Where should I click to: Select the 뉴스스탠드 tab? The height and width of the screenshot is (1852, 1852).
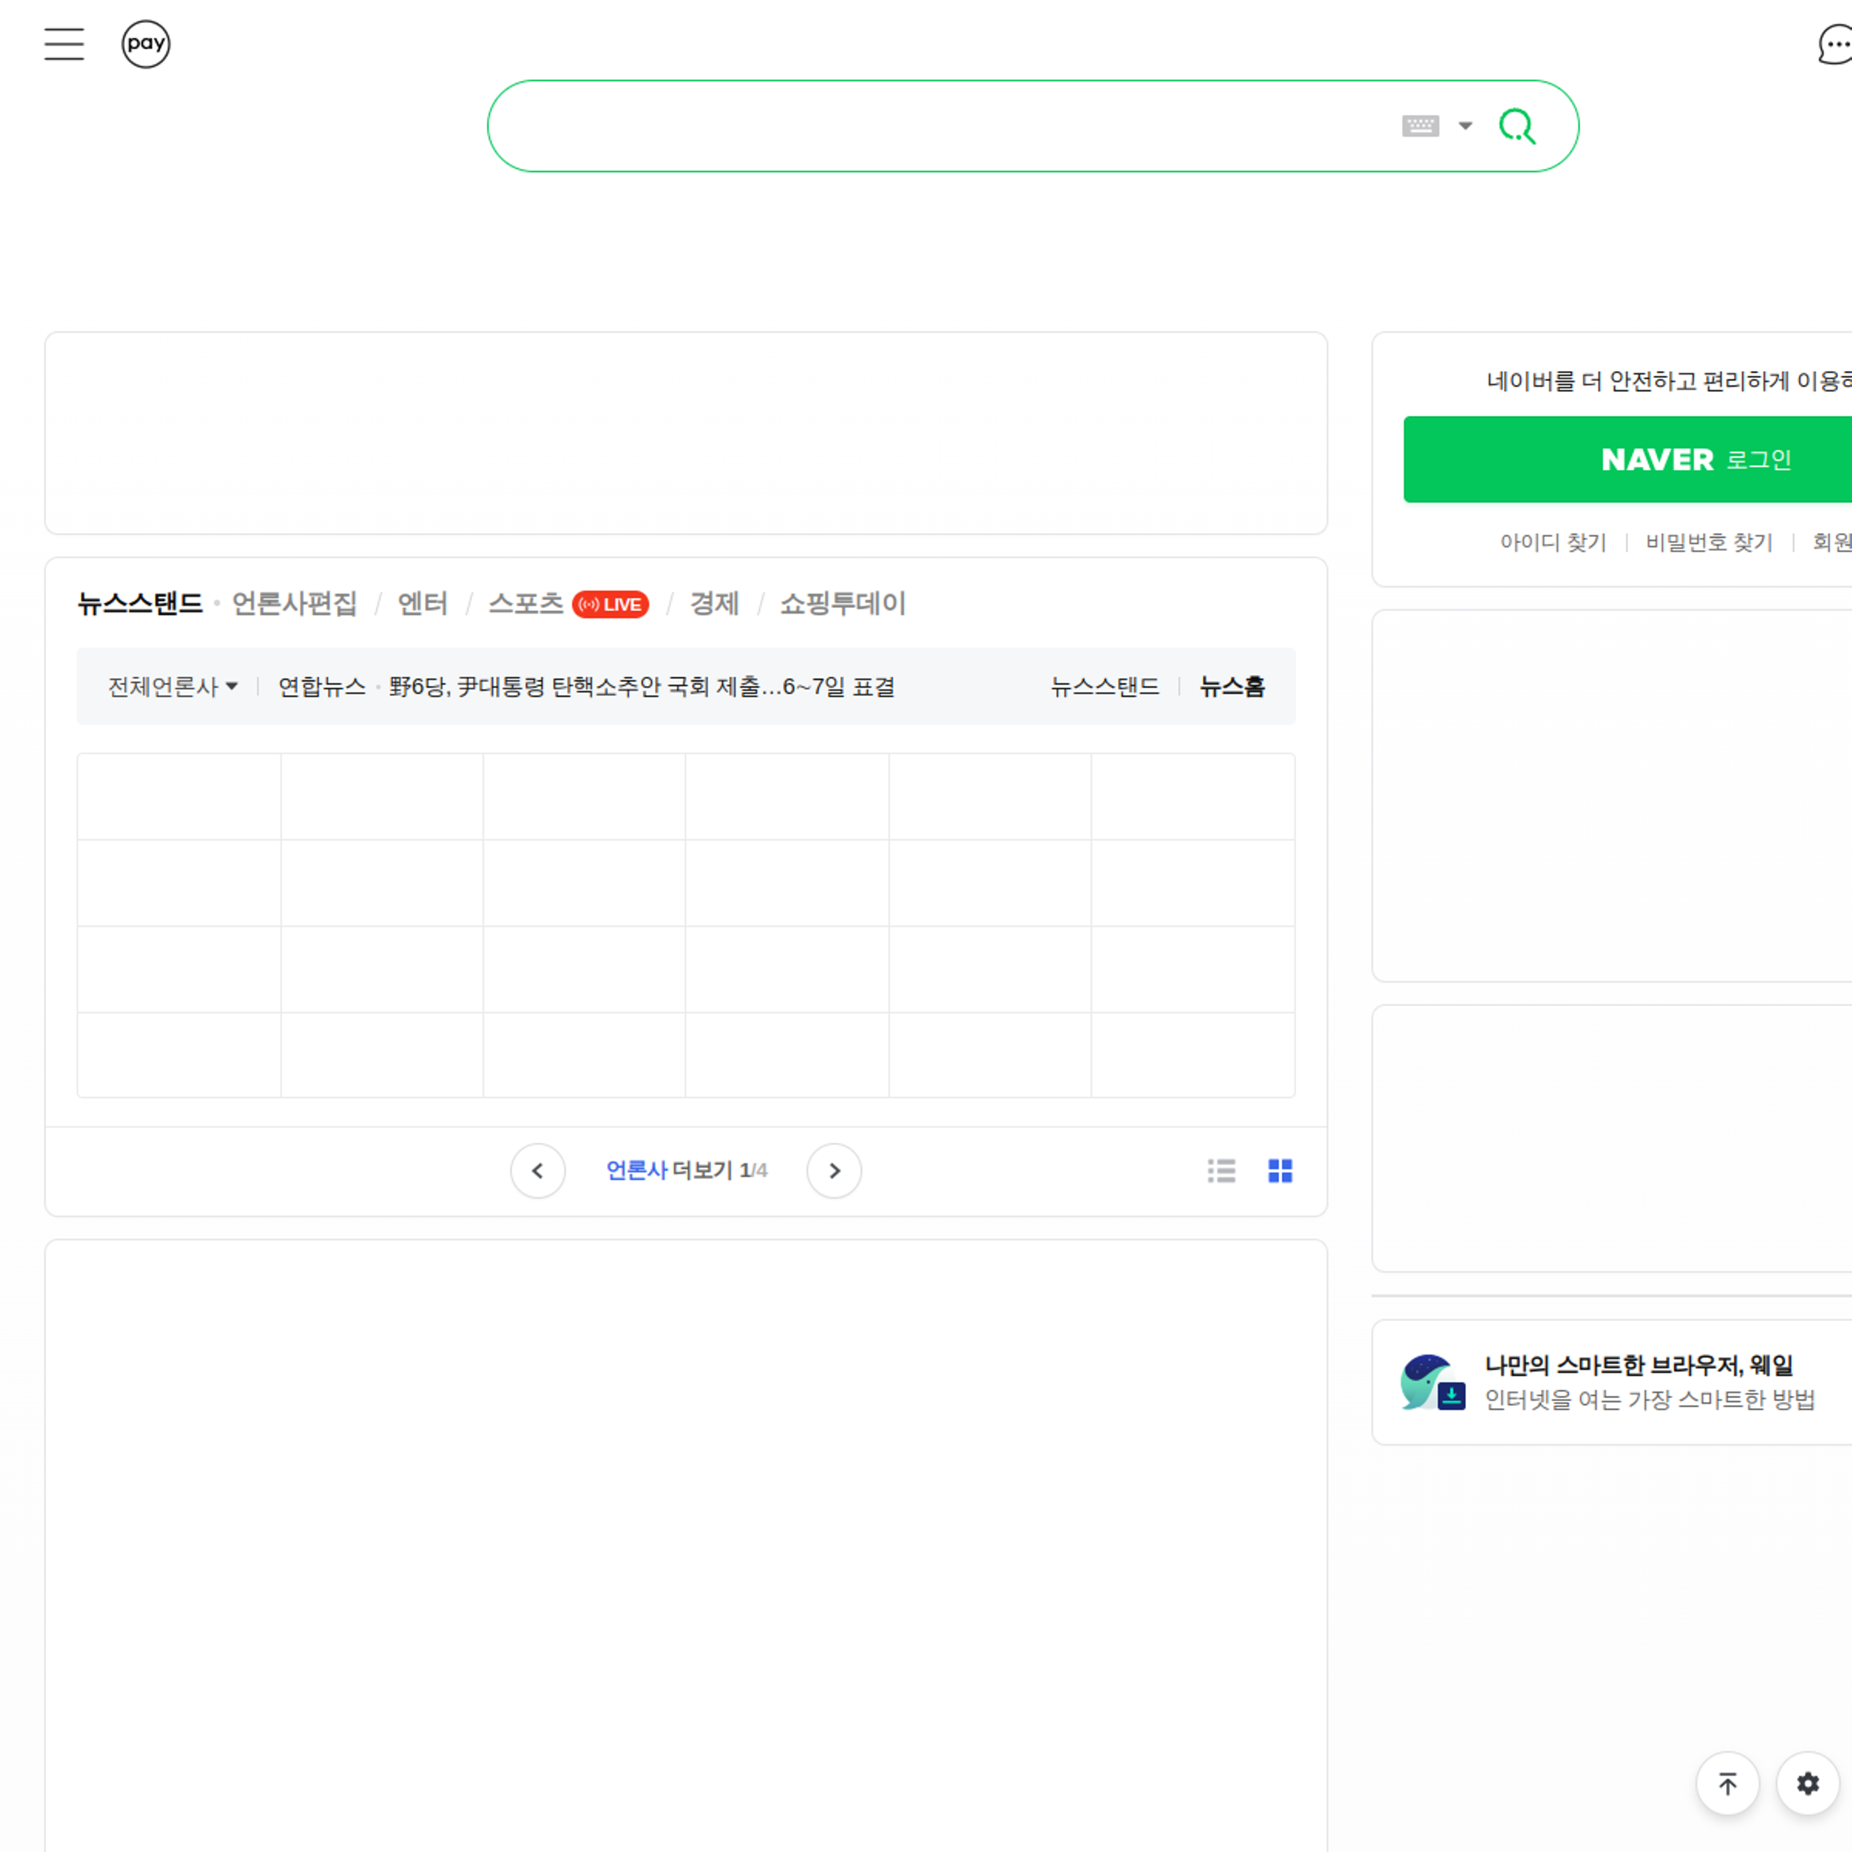pyautogui.click(x=140, y=603)
